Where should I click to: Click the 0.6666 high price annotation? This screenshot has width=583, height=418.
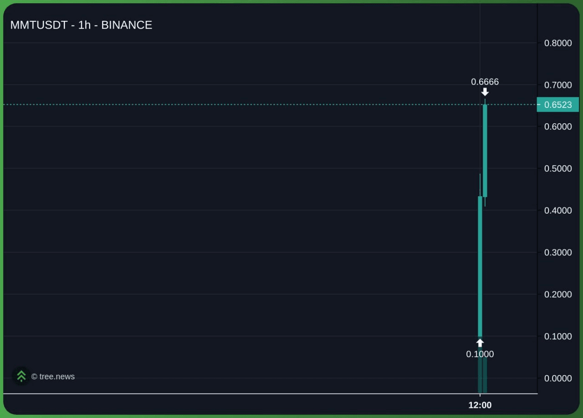(485, 82)
